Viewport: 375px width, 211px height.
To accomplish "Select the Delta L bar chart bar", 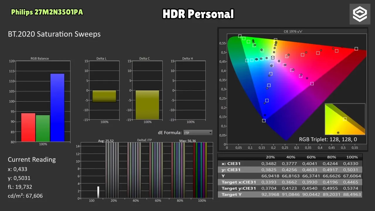I will (x=104, y=96).
